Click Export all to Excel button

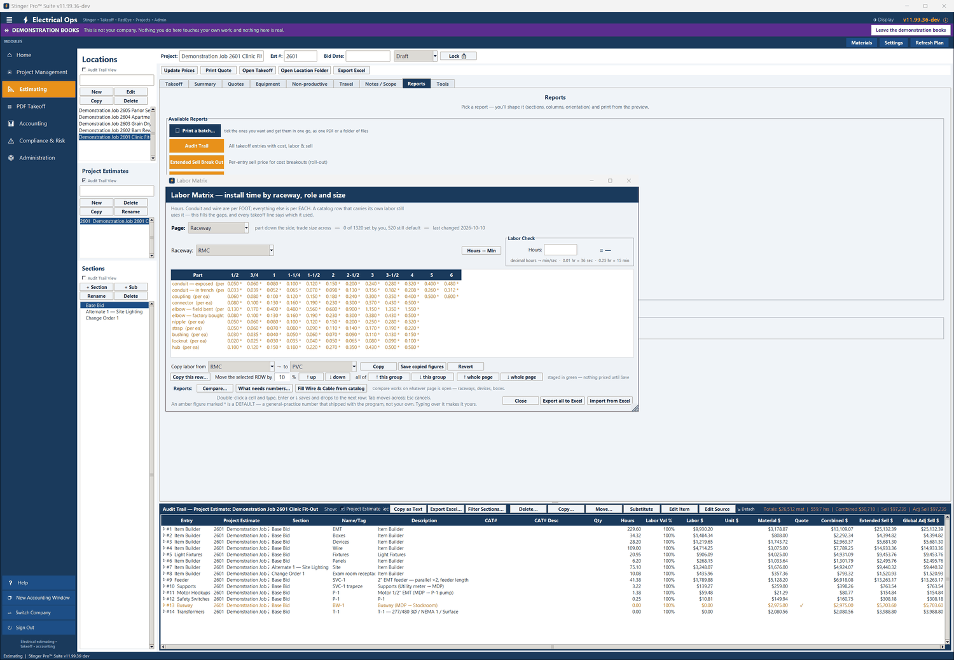[x=562, y=401]
